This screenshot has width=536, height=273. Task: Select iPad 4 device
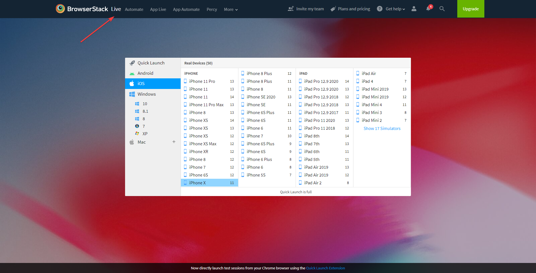pos(382,81)
